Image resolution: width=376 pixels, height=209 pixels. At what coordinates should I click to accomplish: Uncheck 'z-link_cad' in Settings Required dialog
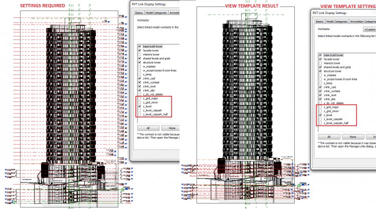139,78
